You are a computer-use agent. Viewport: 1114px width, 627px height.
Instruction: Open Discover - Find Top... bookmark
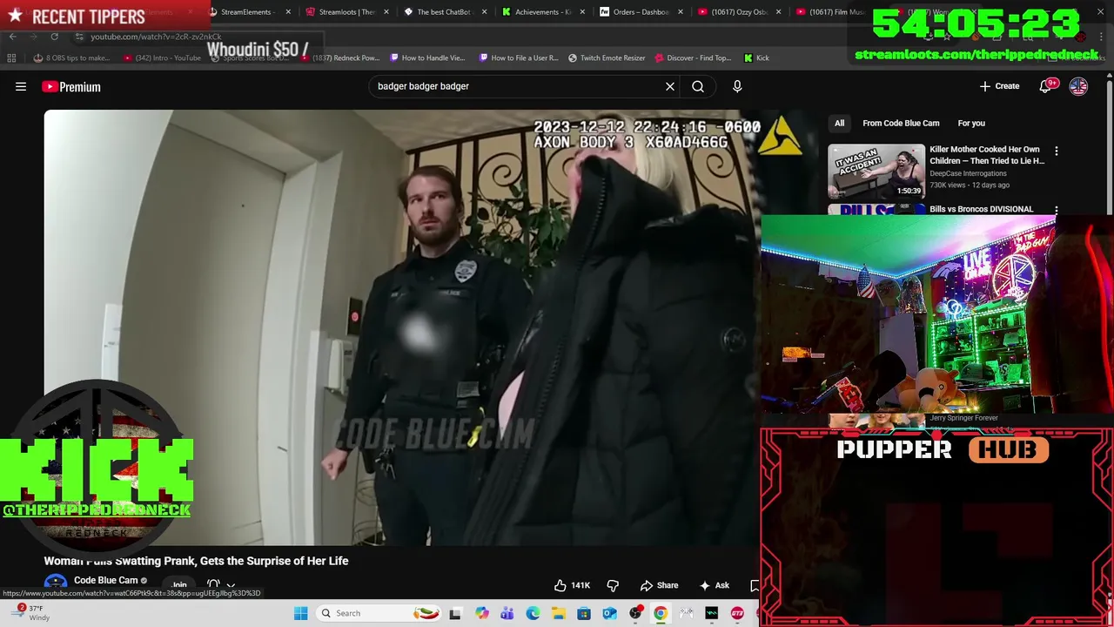692,57
